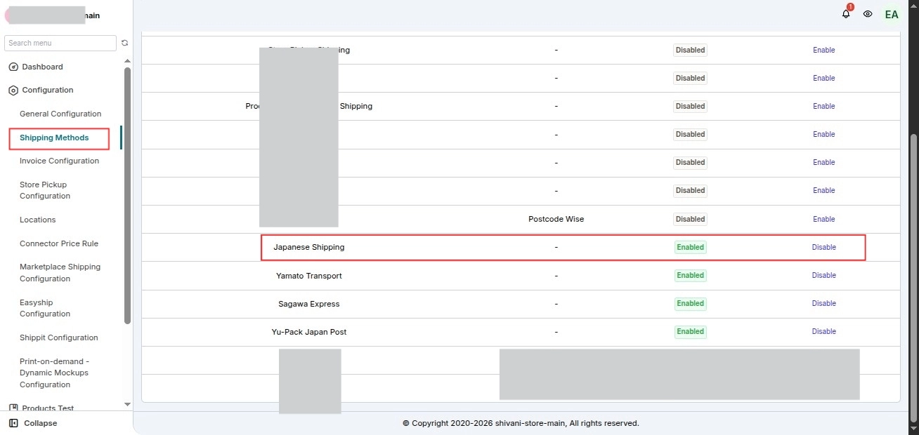This screenshot has height=435, width=919.
Task: Open the EA user avatar menu
Action: (x=891, y=14)
